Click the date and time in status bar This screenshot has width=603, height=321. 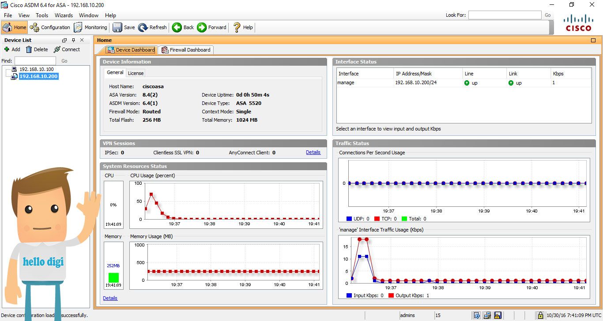pos(573,315)
